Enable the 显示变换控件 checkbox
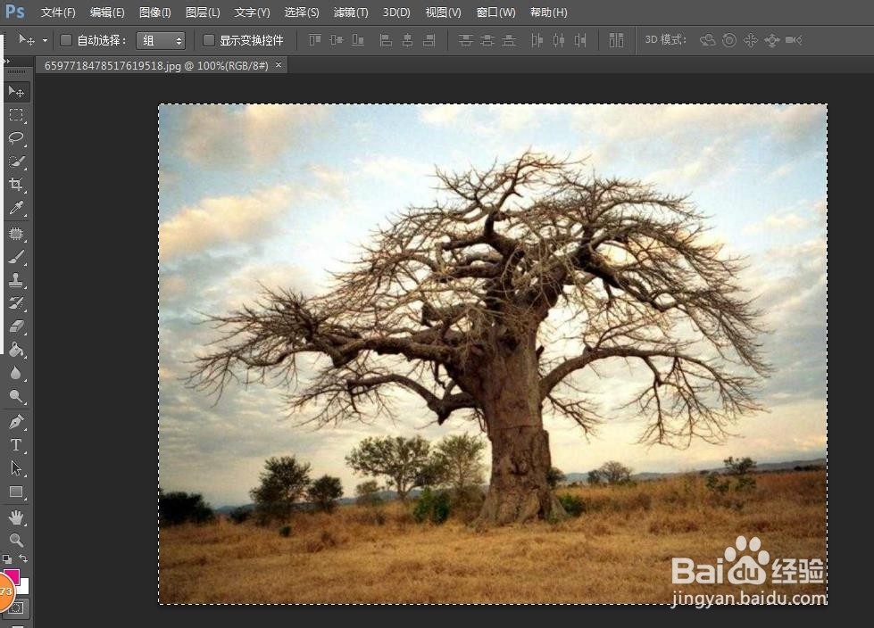874x628 pixels. point(209,40)
